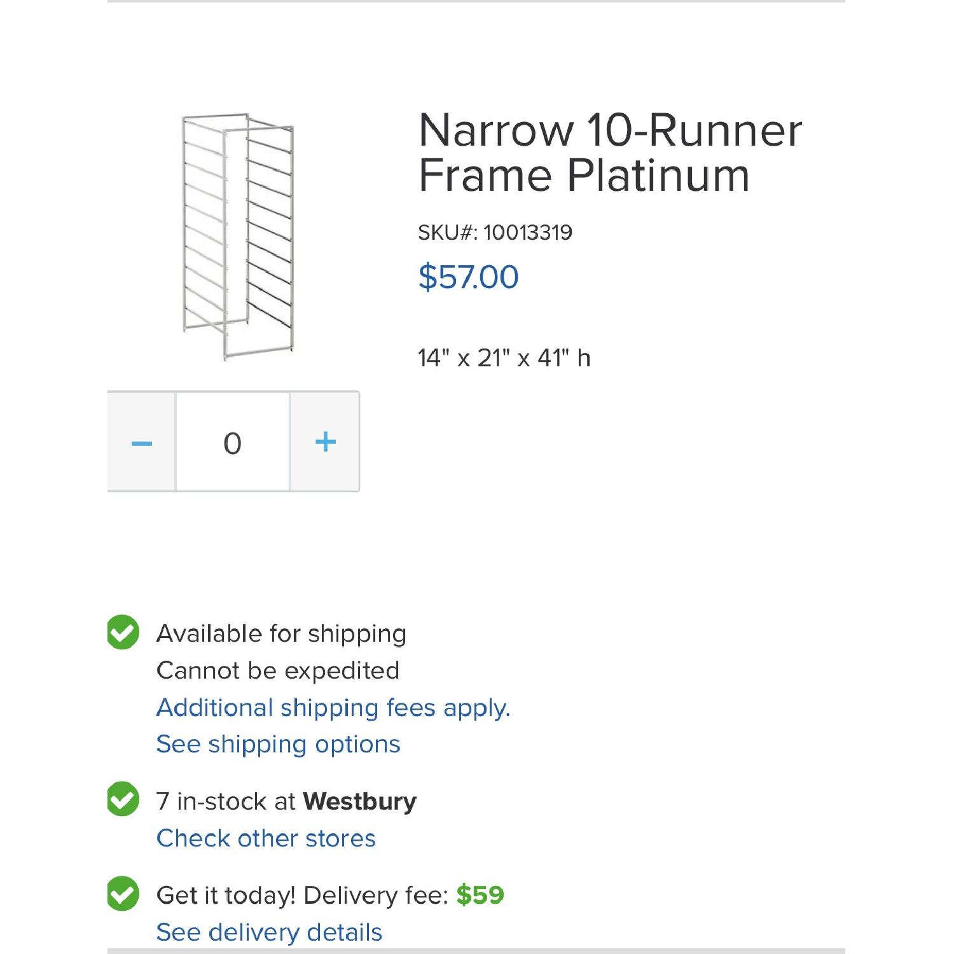Click the green delivery checkmark icon
This screenshot has width=954, height=954.
pos(123,894)
